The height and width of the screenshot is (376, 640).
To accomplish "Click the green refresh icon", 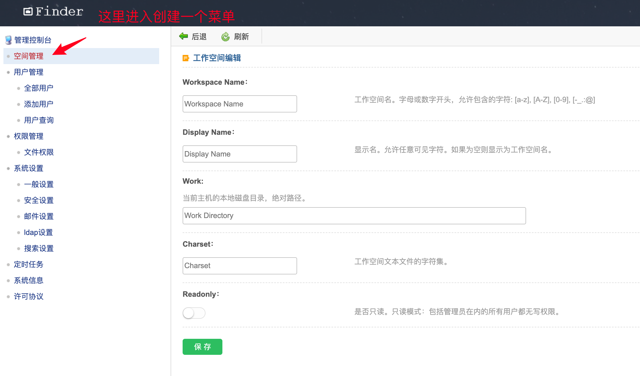I will click(x=226, y=37).
